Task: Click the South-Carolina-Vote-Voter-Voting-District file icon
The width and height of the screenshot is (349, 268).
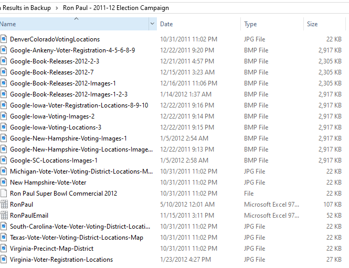Action: tap(3, 227)
